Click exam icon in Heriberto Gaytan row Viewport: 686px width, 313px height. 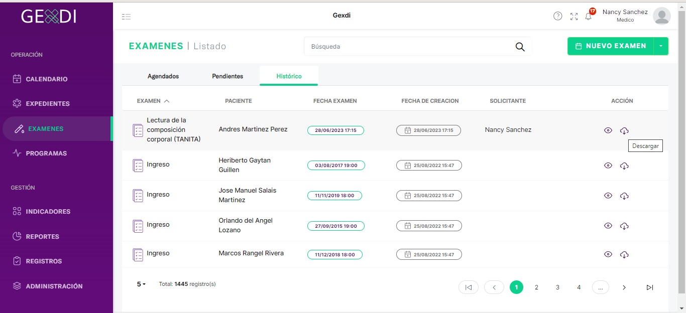tap(138, 166)
